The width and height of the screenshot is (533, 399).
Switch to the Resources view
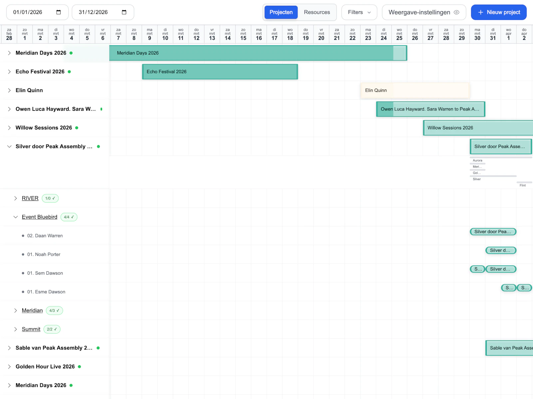[317, 12]
